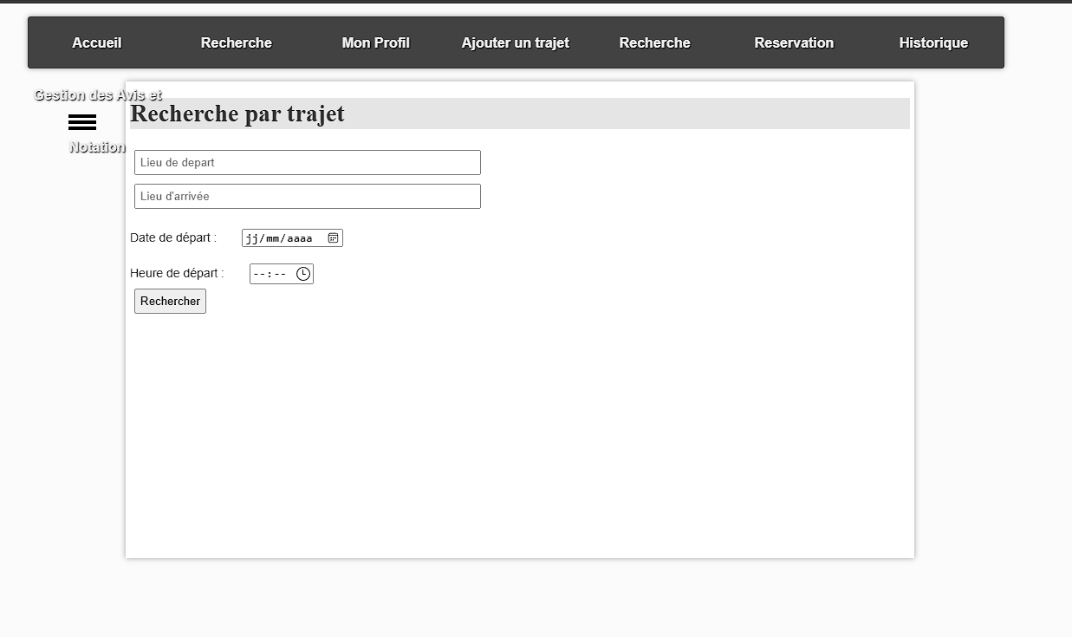Viewport: 1072px width, 637px height.
Task: Focus the Heure de départ input
Action: pyautogui.click(x=282, y=274)
